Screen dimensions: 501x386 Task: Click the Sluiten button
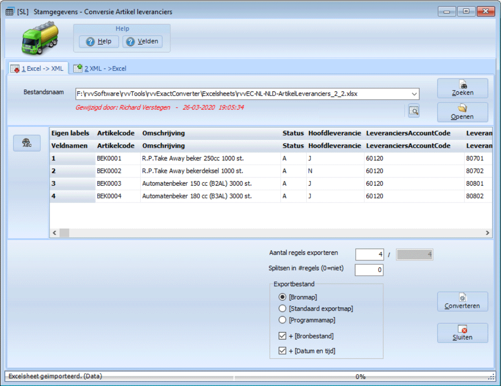[x=462, y=333]
